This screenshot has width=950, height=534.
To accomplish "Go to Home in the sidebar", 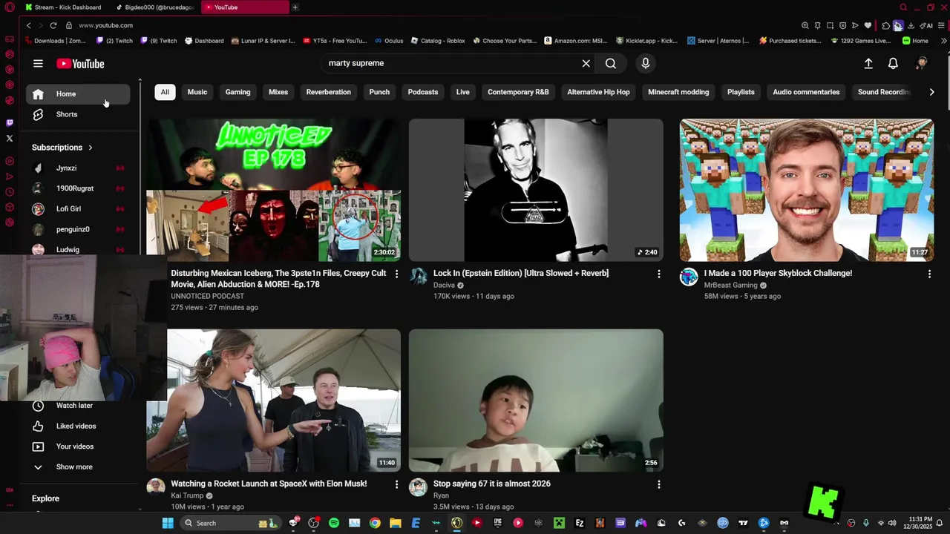I will [78, 94].
